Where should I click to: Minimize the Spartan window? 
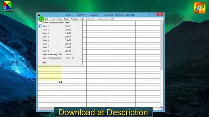click(x=150, y=14)
